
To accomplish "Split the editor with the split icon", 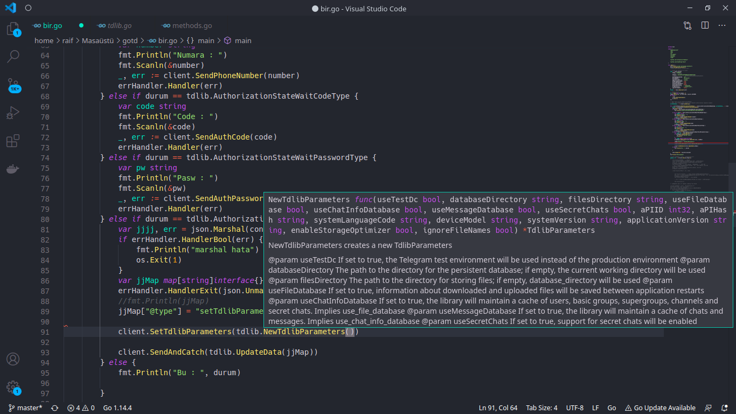I will (705, 25).
